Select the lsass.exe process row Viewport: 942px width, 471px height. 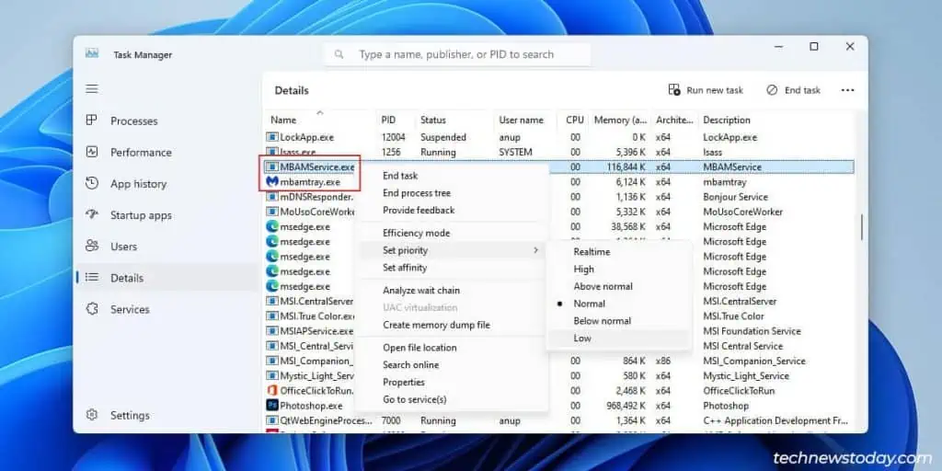559,152
